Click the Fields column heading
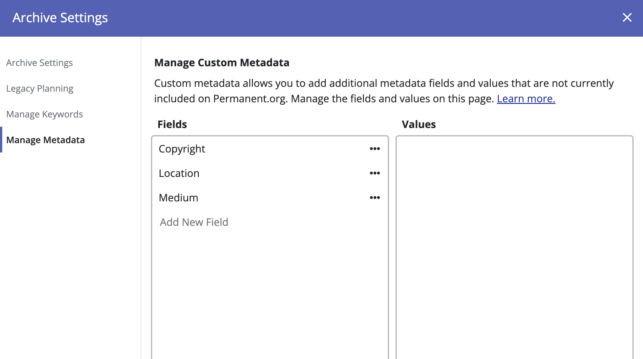This screenshot has height=359, width=643. (x=172, y=124)
